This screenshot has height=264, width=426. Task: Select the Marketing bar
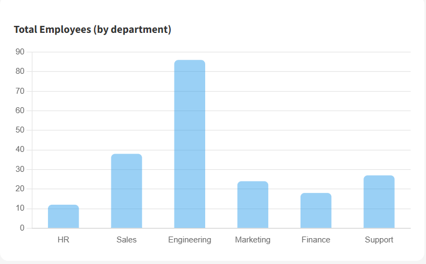click(253, 205)
